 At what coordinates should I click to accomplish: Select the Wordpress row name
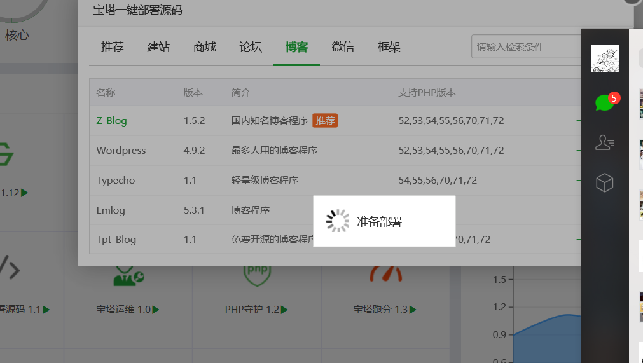[121, 151]
